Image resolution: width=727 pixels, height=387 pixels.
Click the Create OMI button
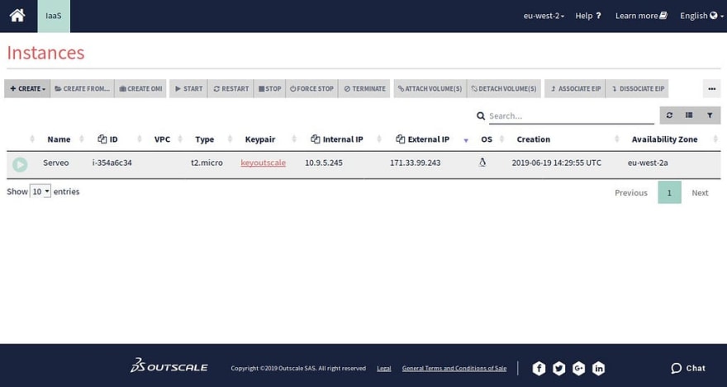[x=140, y=88]
